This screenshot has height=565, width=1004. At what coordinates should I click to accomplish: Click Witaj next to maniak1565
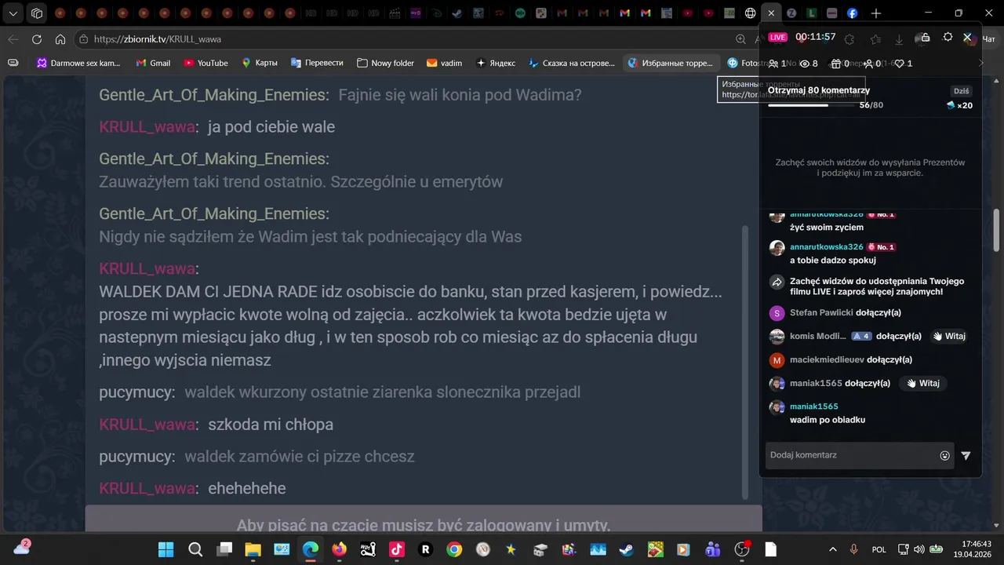tap(922, 384)
